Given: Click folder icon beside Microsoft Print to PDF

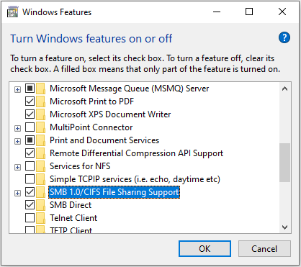Looking at the screenshot, I should [41, 101].
